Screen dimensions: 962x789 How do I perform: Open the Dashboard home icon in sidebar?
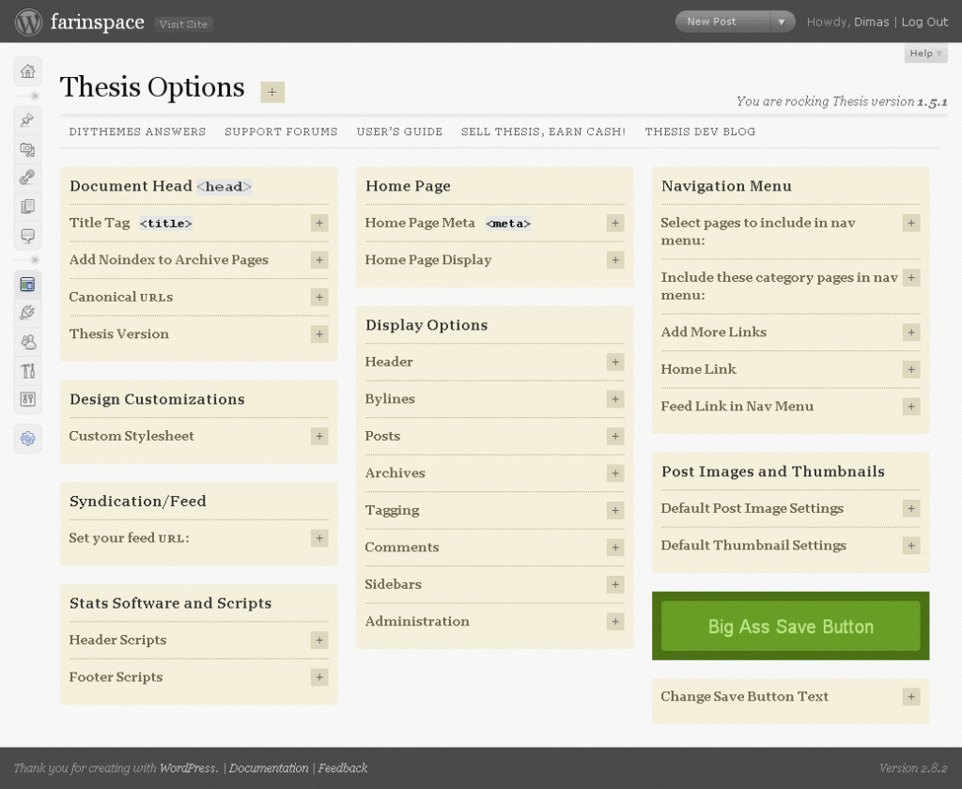click(x=28, y=71)
